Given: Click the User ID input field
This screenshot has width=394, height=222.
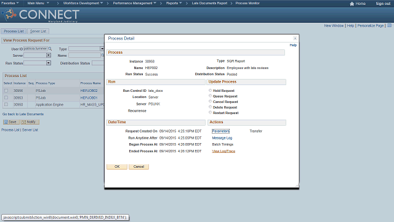Looking at the screenshot, I should (x=36, y=49).
